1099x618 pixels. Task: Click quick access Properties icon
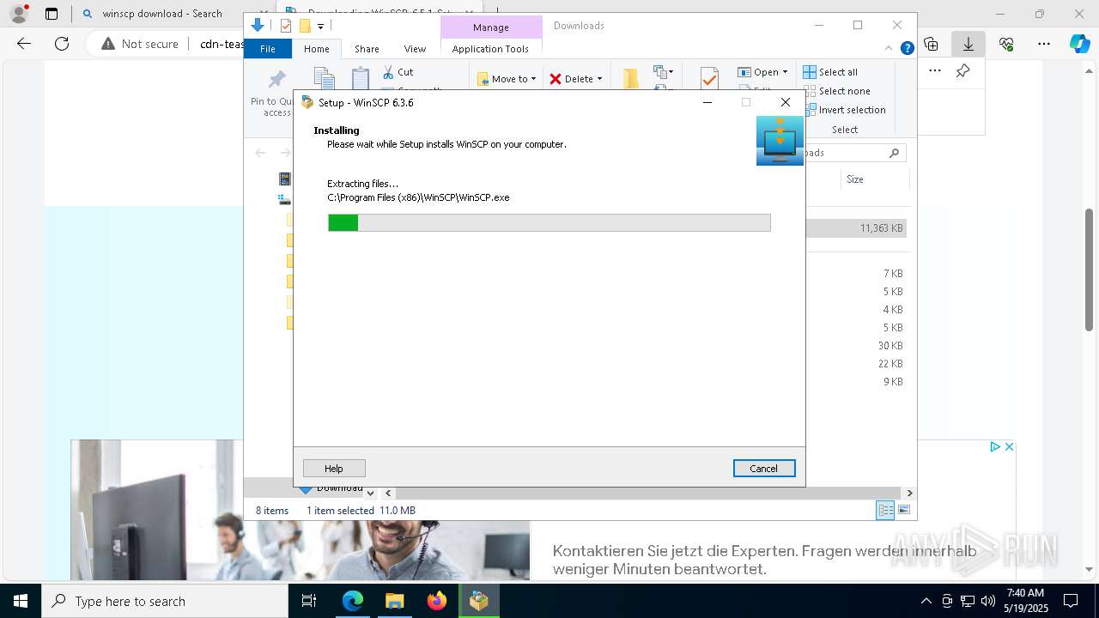(x=286, y=26)
